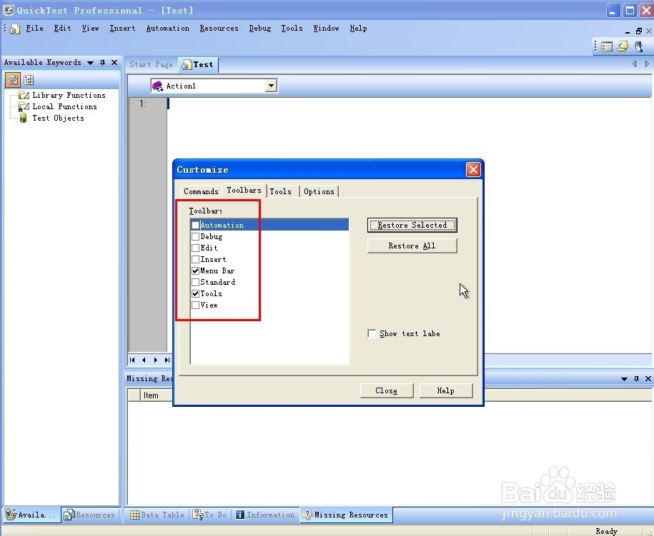
Task: Toggle Show text label checkbox
Action: 372,333
